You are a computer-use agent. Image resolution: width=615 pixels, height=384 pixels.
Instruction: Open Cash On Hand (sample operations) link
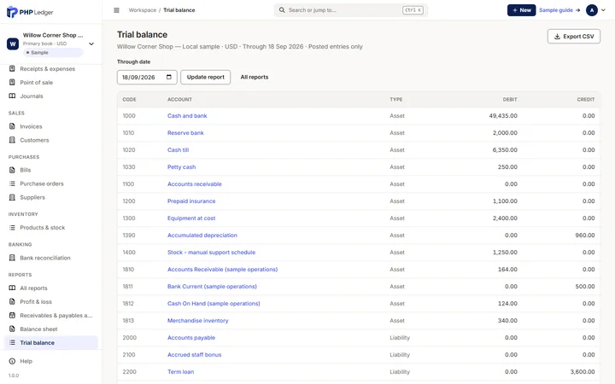[x=214, y=303]
